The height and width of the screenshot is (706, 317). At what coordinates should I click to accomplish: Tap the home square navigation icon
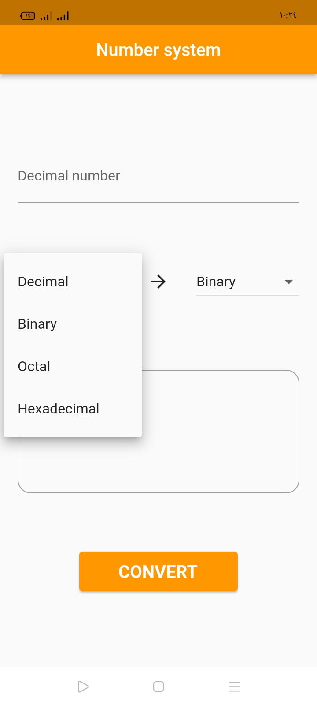pyautogui.click(x=158, y=687)
